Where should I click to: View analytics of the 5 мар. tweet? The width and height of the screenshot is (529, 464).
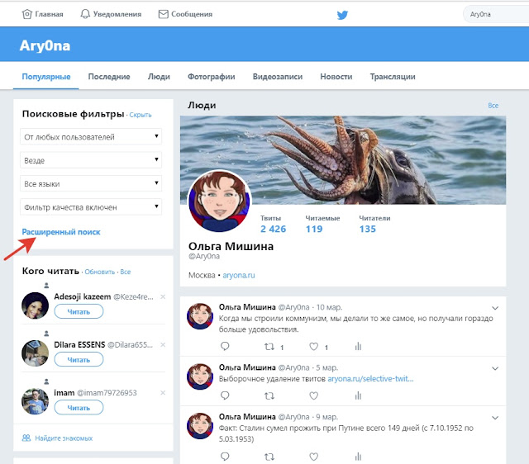click(358, 395)
